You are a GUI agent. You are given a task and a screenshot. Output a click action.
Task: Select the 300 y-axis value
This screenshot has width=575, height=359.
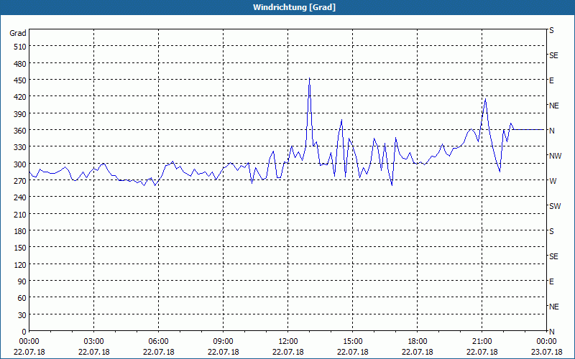[20, 164]
